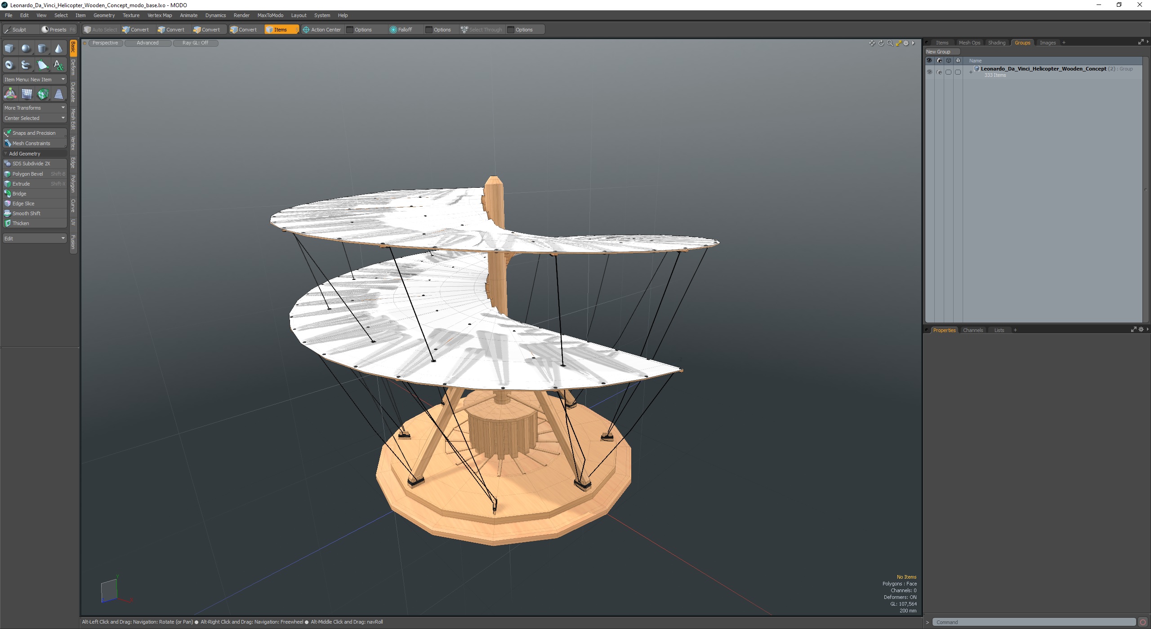Add a cylinder primitive
The image size is (1151, 629).
coord(42,48)
